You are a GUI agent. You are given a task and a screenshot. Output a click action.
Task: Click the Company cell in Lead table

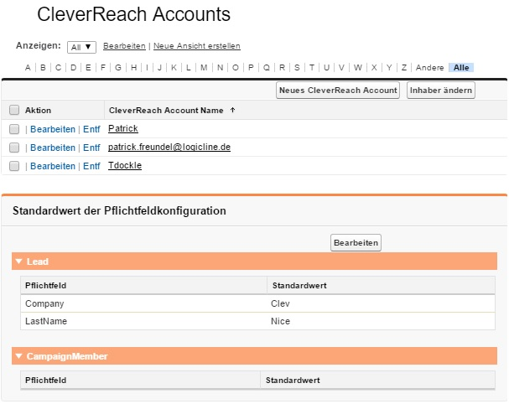44,303
